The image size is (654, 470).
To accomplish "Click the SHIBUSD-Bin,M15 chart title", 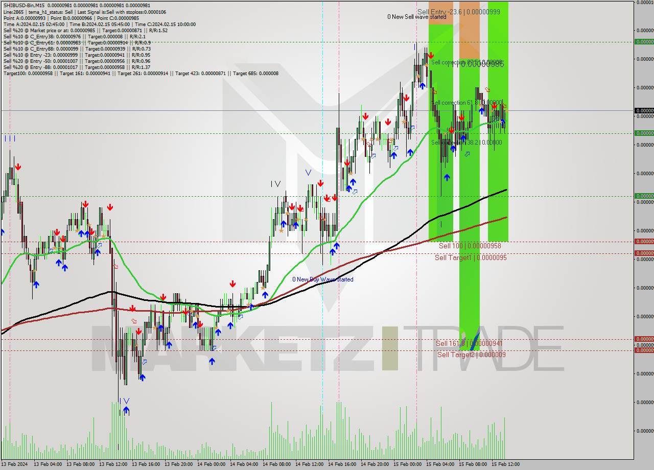I will pos(25,6).
